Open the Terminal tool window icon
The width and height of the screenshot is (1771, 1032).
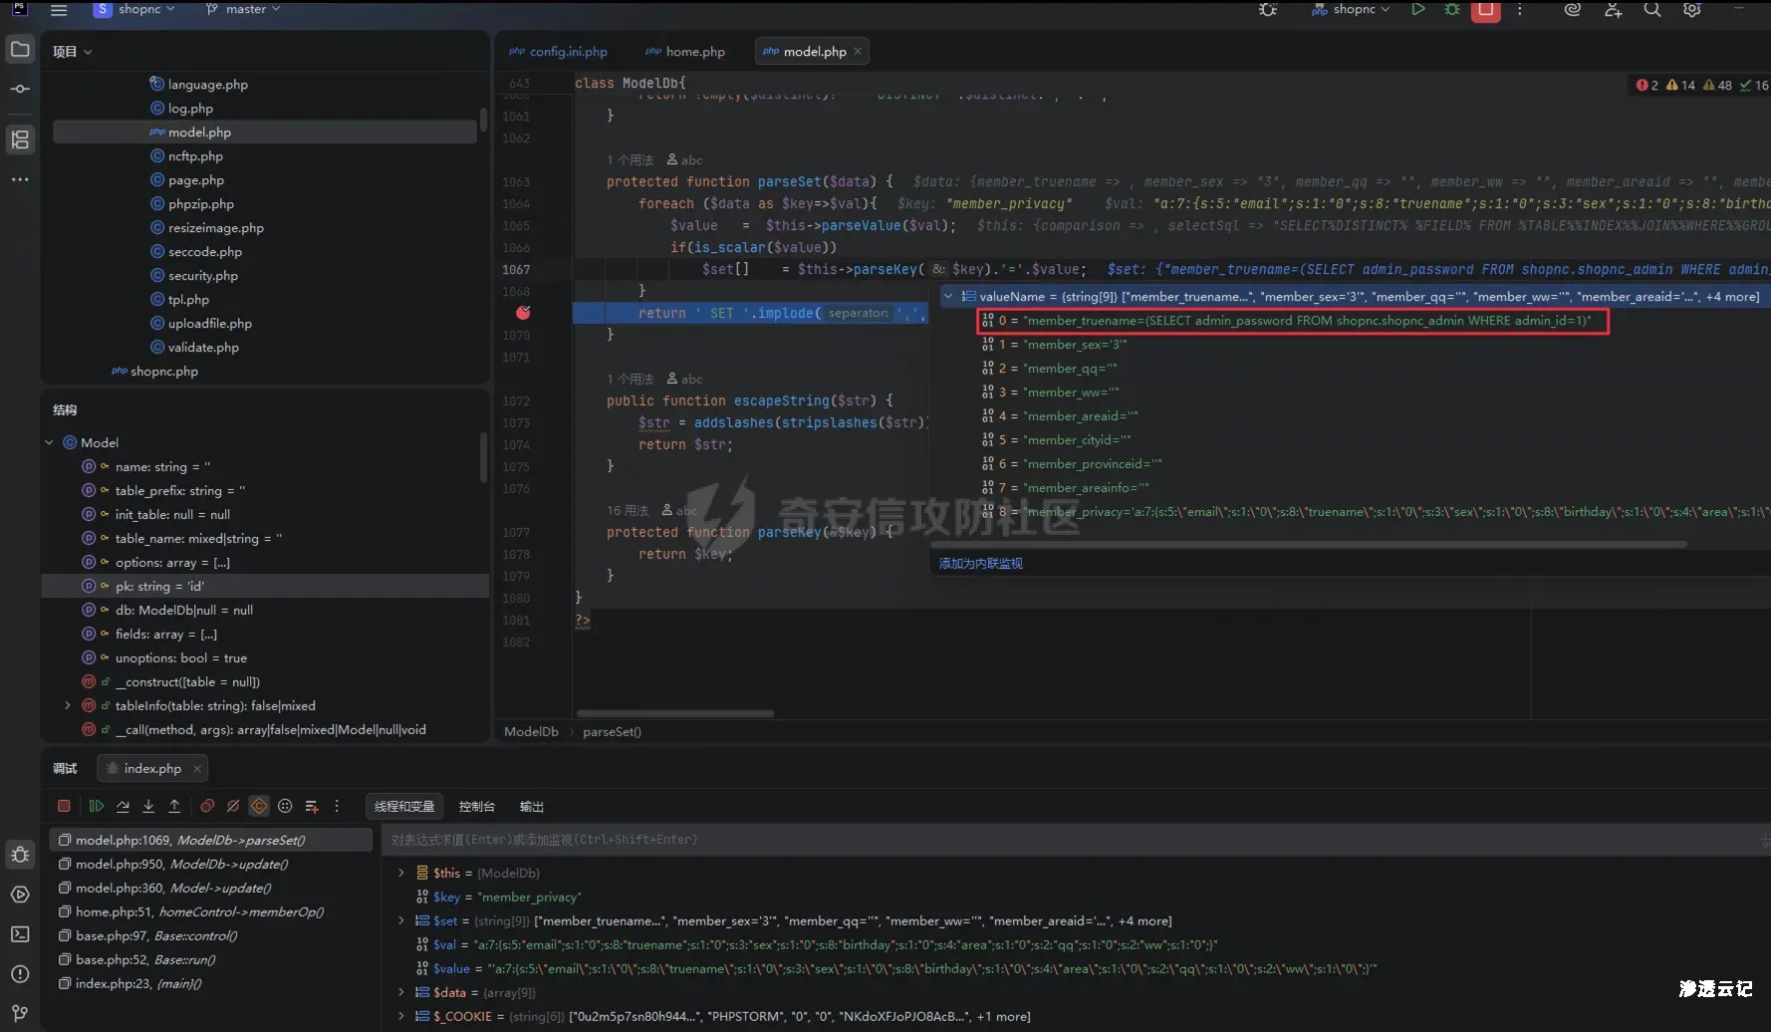pyautogui.click(x=20, y=934)
